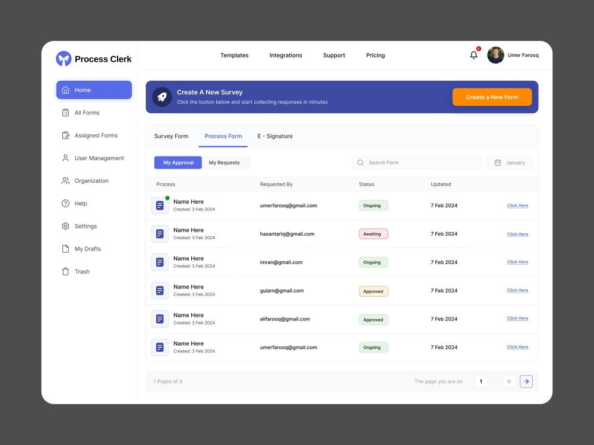Click the Process column header
594x445 pixels.
(x=166, y=185)
